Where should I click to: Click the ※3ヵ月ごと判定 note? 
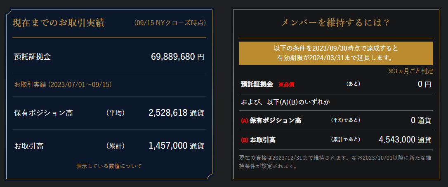pyautogui.click(x=410, y=71)
